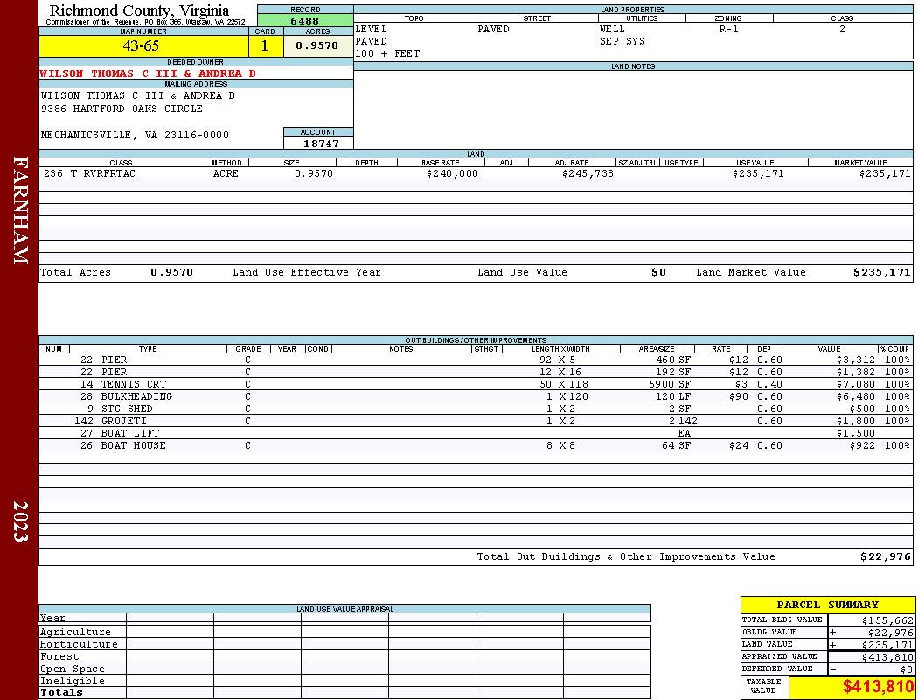This screenshot has height=700, width=918.
Task: Click deeded owner name WILSON THOMAS C III & ANDREA B
Action: point(148,73)
